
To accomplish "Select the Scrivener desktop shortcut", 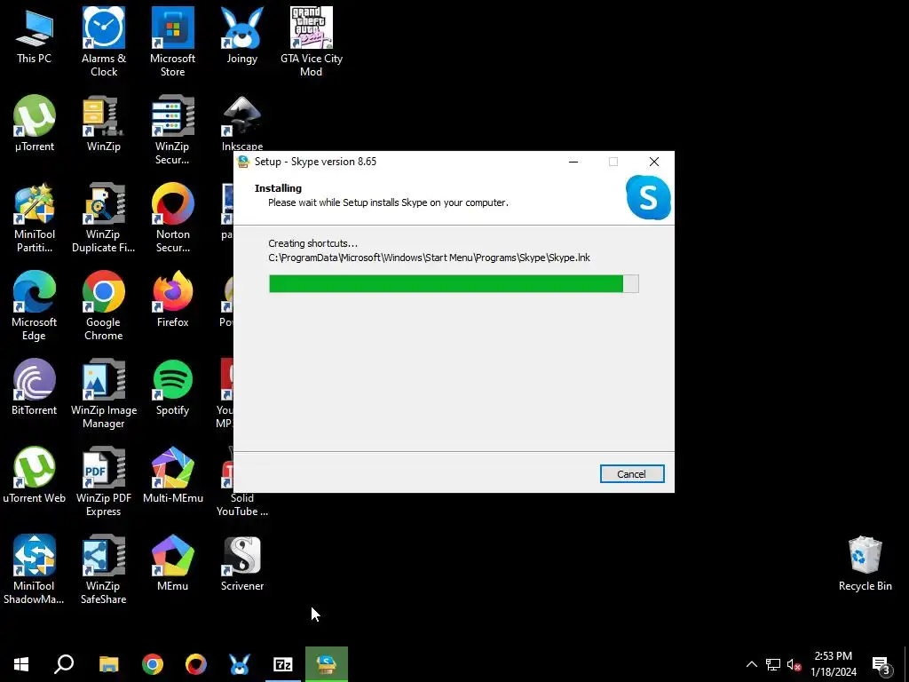I will [241, 563].
